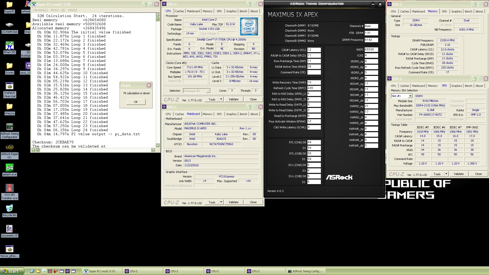Select the cpuz_x3 desktop icon
This screenshot has height=275, width=489.
(27, 68)
